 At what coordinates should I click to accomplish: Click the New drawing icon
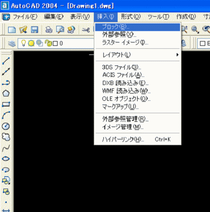coord(12,30)
